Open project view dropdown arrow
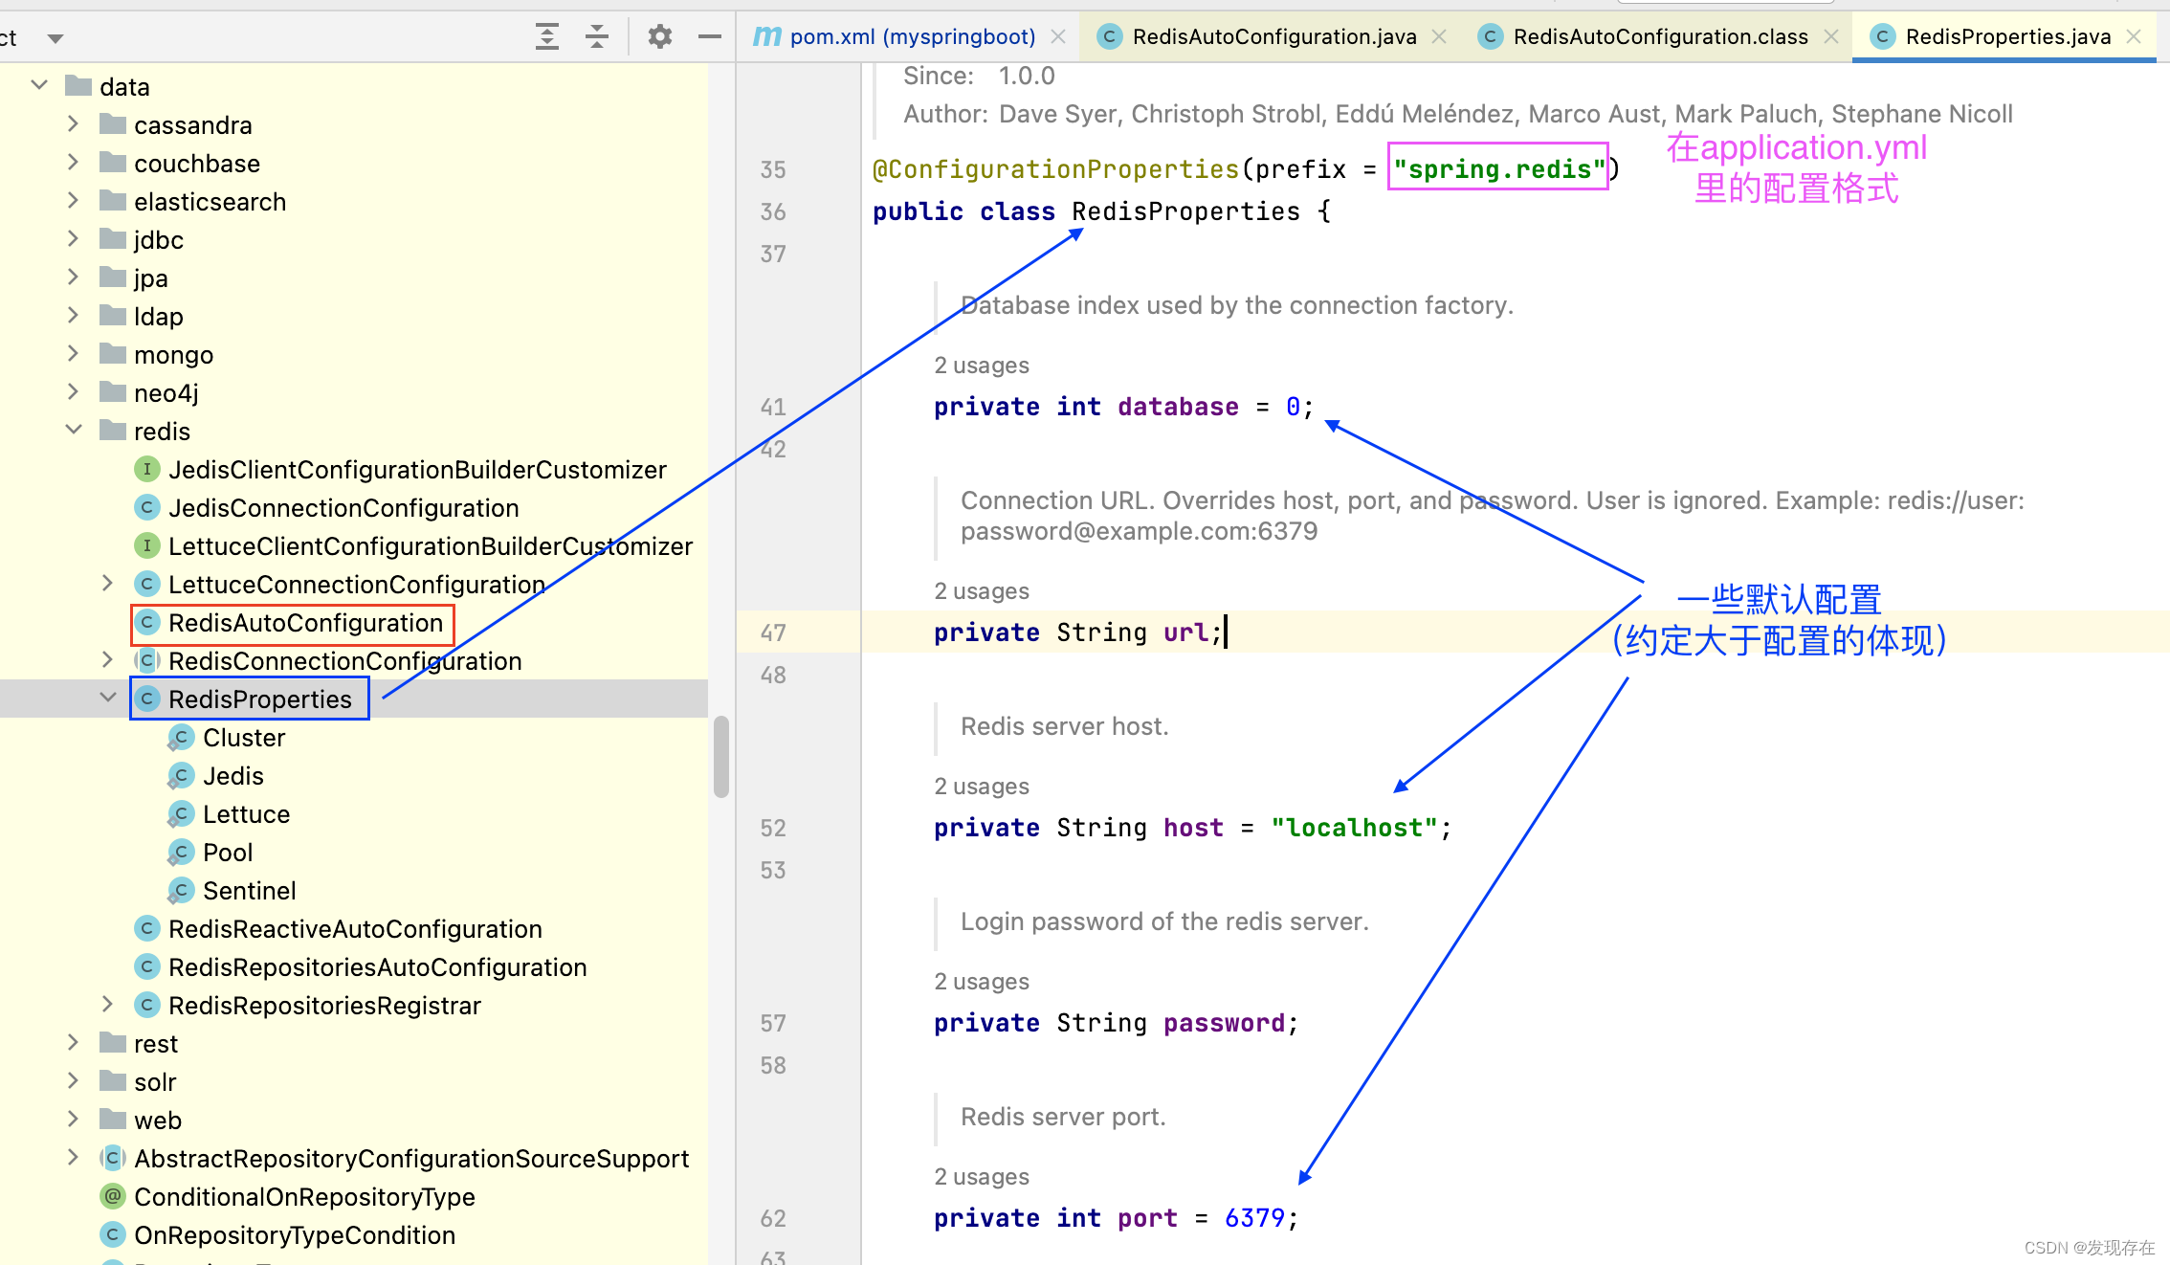The height and width of the screenshot is (1265, 2170). [x=55, y=38]
